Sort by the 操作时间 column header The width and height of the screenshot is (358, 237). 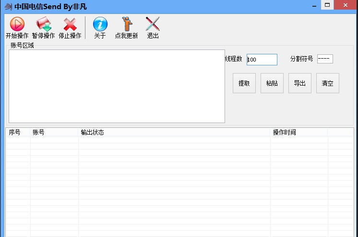[299, 132]
